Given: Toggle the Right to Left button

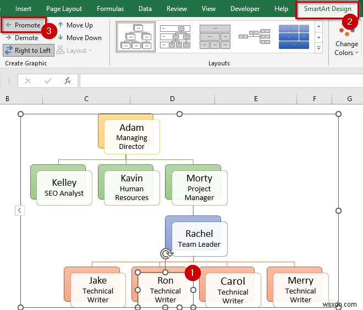Looking at the screenshot, I should pos(29,50).
